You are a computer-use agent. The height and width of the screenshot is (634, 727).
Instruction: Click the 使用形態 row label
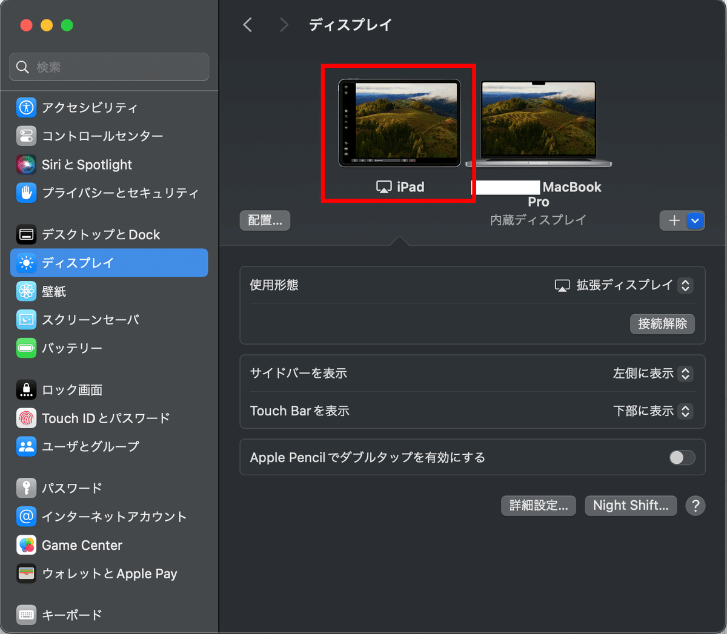coord(274,285)
